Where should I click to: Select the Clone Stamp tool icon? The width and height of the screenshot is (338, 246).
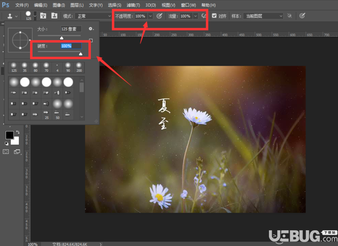(10, 16)
